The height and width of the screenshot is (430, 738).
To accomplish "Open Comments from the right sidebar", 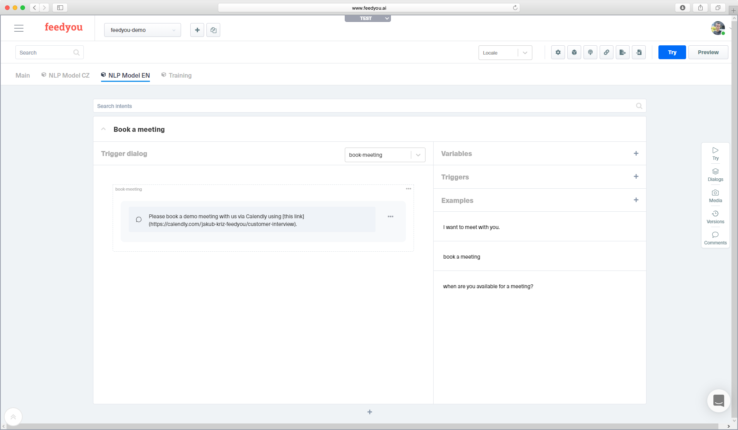I will pyautogui.click(x=715, y=238).
